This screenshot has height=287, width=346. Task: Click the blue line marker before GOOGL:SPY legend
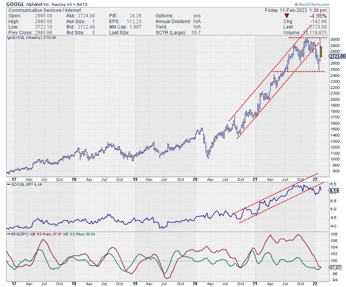[9, 185]
